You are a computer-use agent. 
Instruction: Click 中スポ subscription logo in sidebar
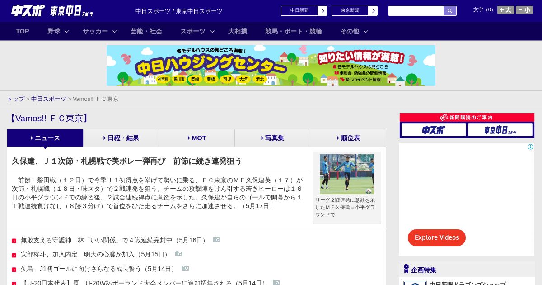(x=434, y=130)
